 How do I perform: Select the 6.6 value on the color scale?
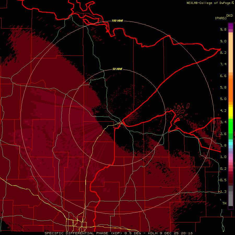[223, 76]
